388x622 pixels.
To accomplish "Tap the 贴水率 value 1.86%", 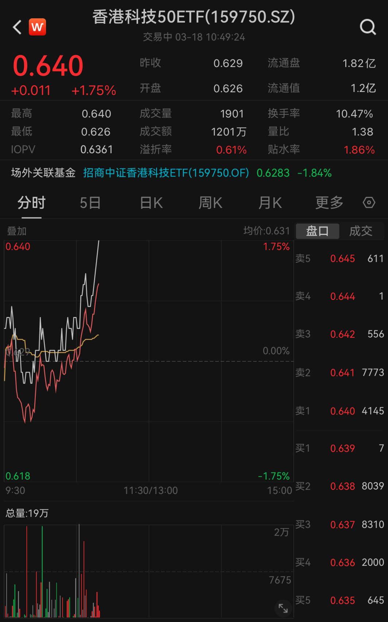I will coord(360,150).
